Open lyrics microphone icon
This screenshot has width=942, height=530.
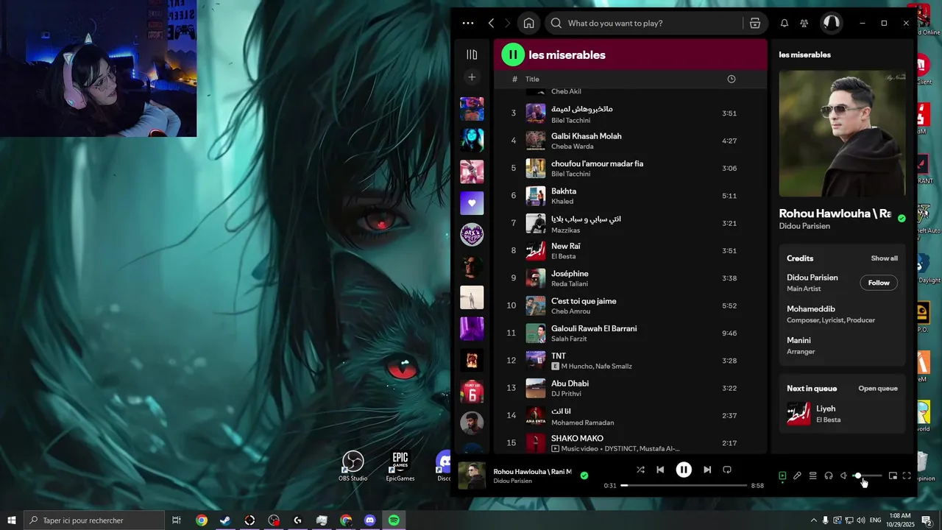[x=797, y=476]
